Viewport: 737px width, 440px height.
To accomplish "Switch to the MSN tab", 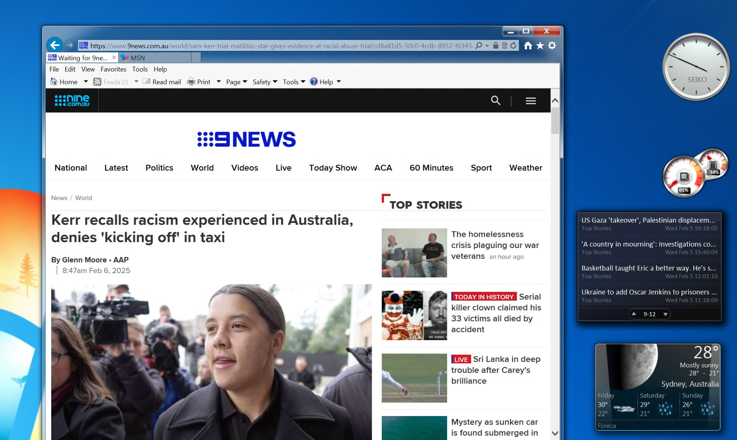I will point(155,58).
